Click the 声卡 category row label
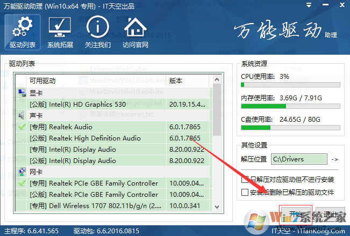 [35, 115]
